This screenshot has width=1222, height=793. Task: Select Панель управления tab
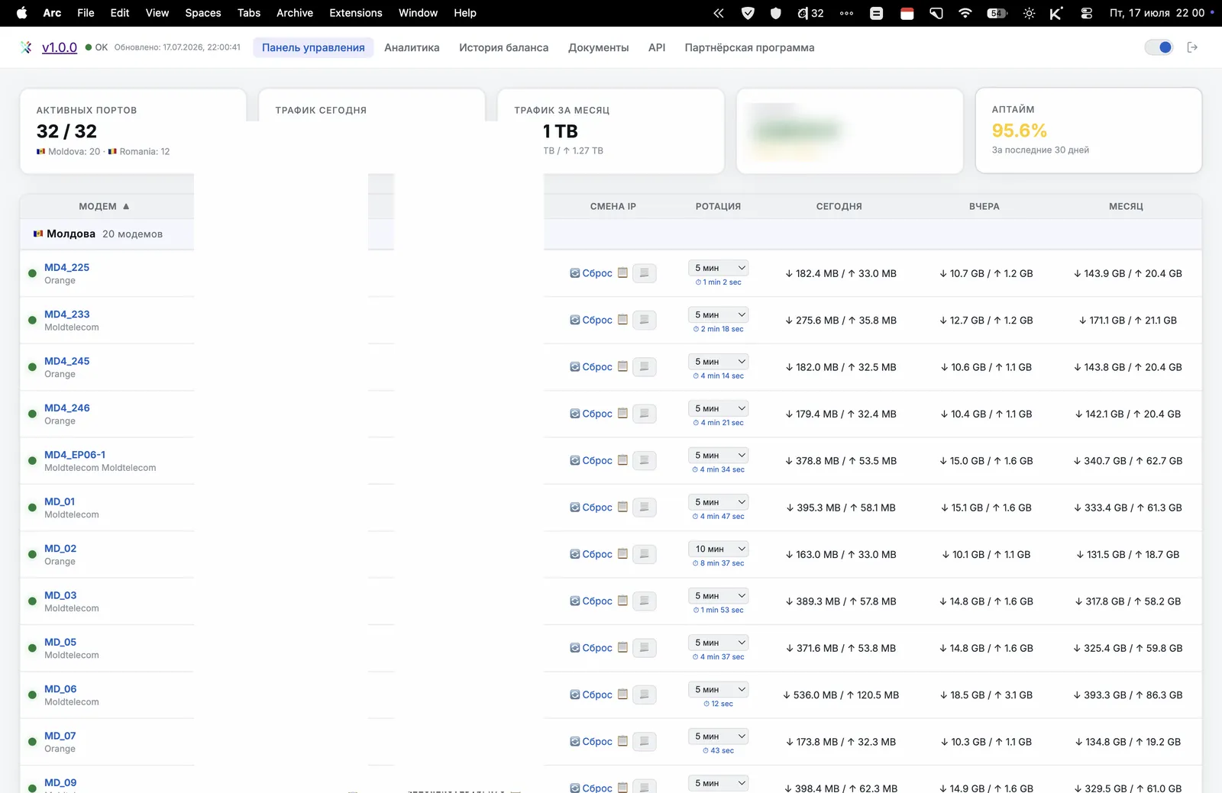[x=313, y=47]
